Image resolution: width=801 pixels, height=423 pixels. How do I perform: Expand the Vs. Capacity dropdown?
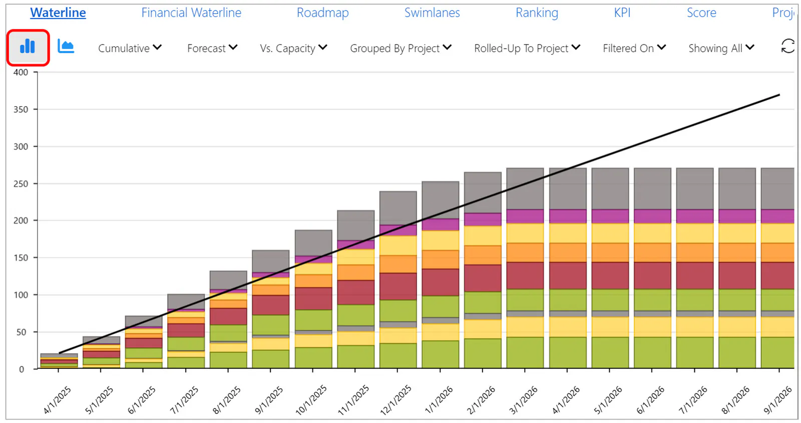293,48
